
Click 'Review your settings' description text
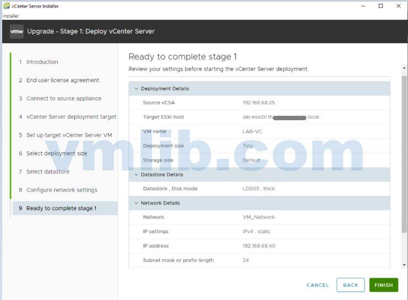coord(218,69)
